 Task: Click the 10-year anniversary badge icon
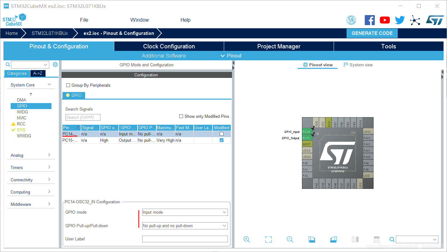click(351, 20)
